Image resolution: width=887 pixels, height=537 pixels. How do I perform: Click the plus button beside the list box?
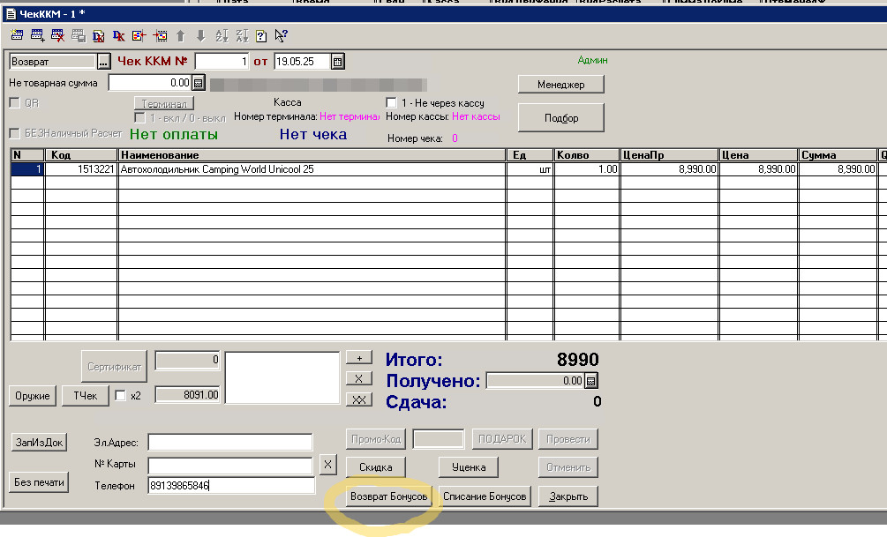coord(358,358)
